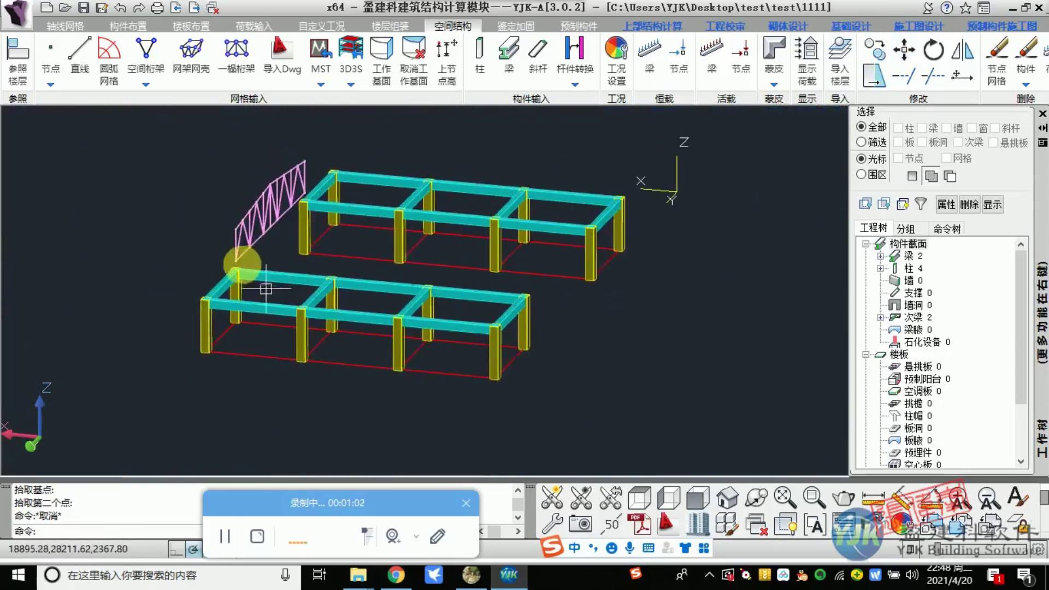Switch to the 楼层组装 ribbon tab

click(x=390, y=26)
